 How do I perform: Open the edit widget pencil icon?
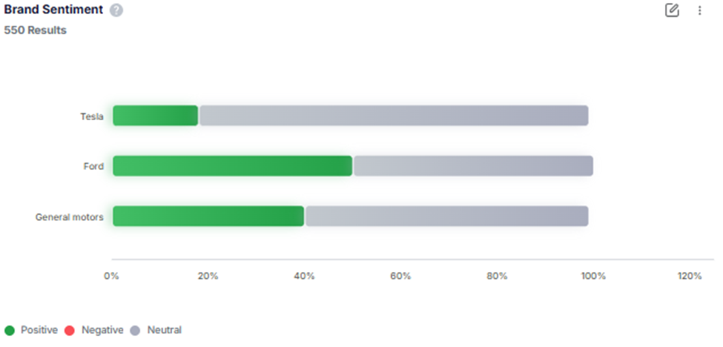(x=673, y=10)
